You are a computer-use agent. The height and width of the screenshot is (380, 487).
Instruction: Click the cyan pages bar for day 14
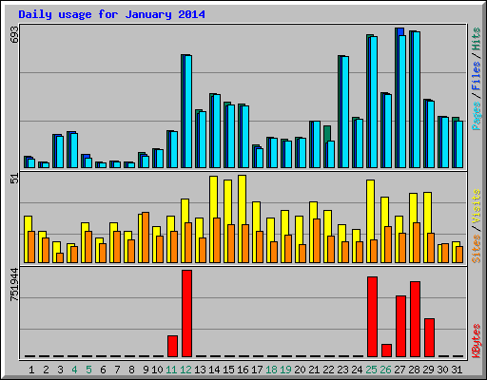(x=217, y=131)
